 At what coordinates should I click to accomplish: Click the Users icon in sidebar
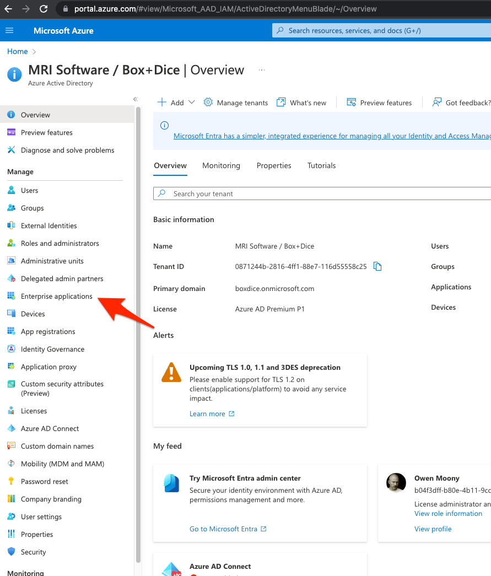(12, 190)
